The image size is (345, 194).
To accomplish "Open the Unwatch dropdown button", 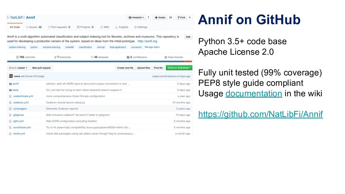I will [x=136, y=18].
